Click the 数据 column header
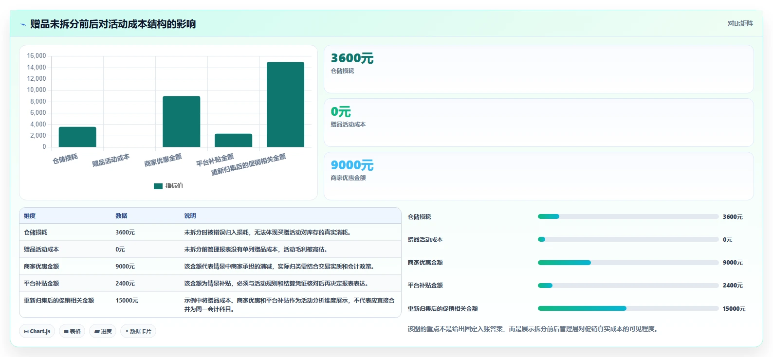773x357 pixels. point(121,216)
